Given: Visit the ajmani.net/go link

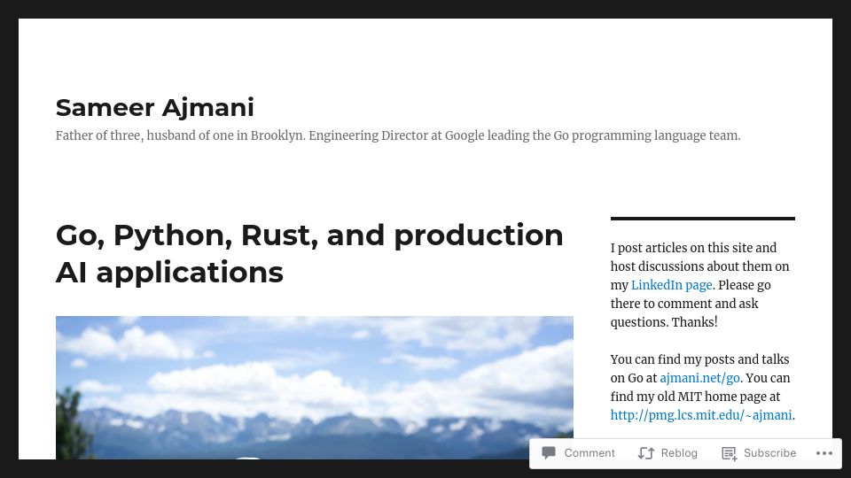Looking at the screenshot, I should point(699,378).
